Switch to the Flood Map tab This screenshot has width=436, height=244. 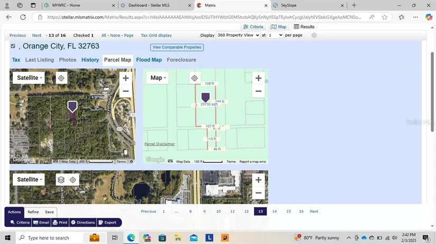point(149,60)
